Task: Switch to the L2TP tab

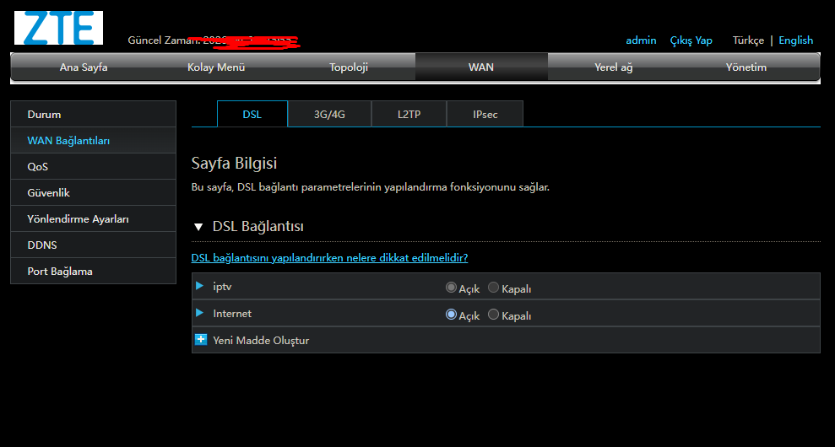Action: (x=409, y=114)
